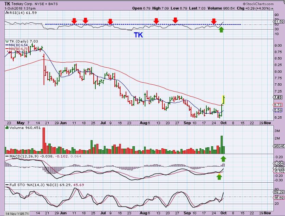Click the 6.73 red price tag
This screenshot has height=216, width=285.
[278, 105]
